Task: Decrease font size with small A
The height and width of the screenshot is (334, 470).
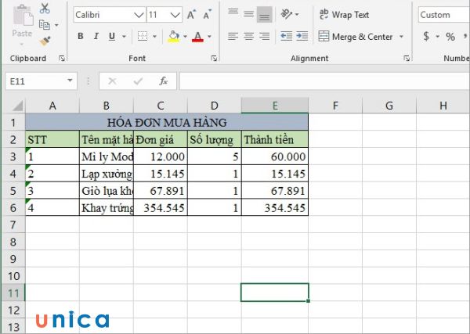Action: (207, 15)
